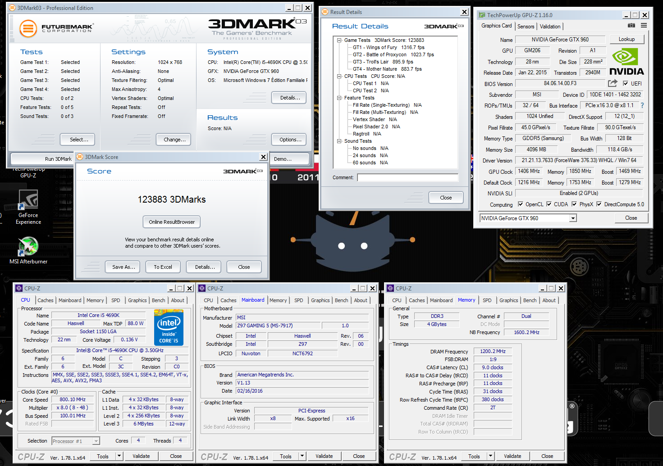Click inside the Comment input field
The height and width of the screenshot is (466, 663).
click(x=407, y=177)
